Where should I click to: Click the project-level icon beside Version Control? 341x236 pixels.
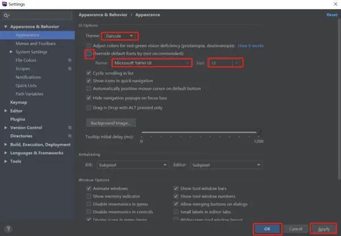pos(69,128)
